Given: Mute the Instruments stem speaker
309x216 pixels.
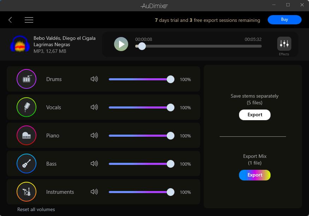Looking at the screenshot, I should (x=94, y=192).
